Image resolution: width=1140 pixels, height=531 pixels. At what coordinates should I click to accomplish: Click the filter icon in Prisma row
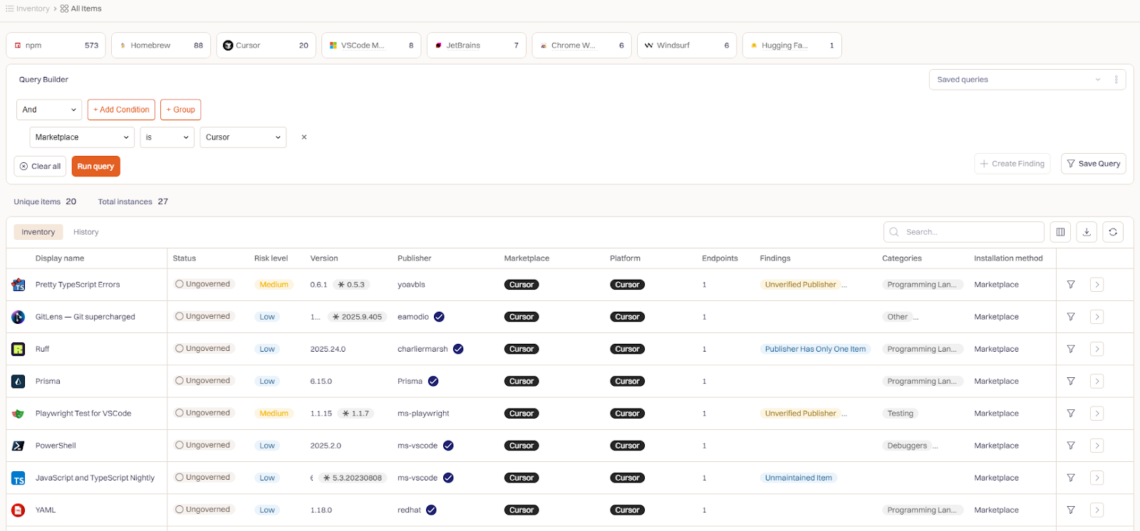1071,382
